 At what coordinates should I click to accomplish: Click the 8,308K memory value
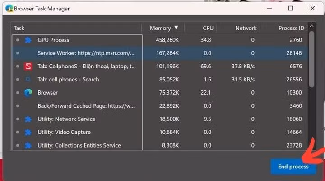click(170, 145)
